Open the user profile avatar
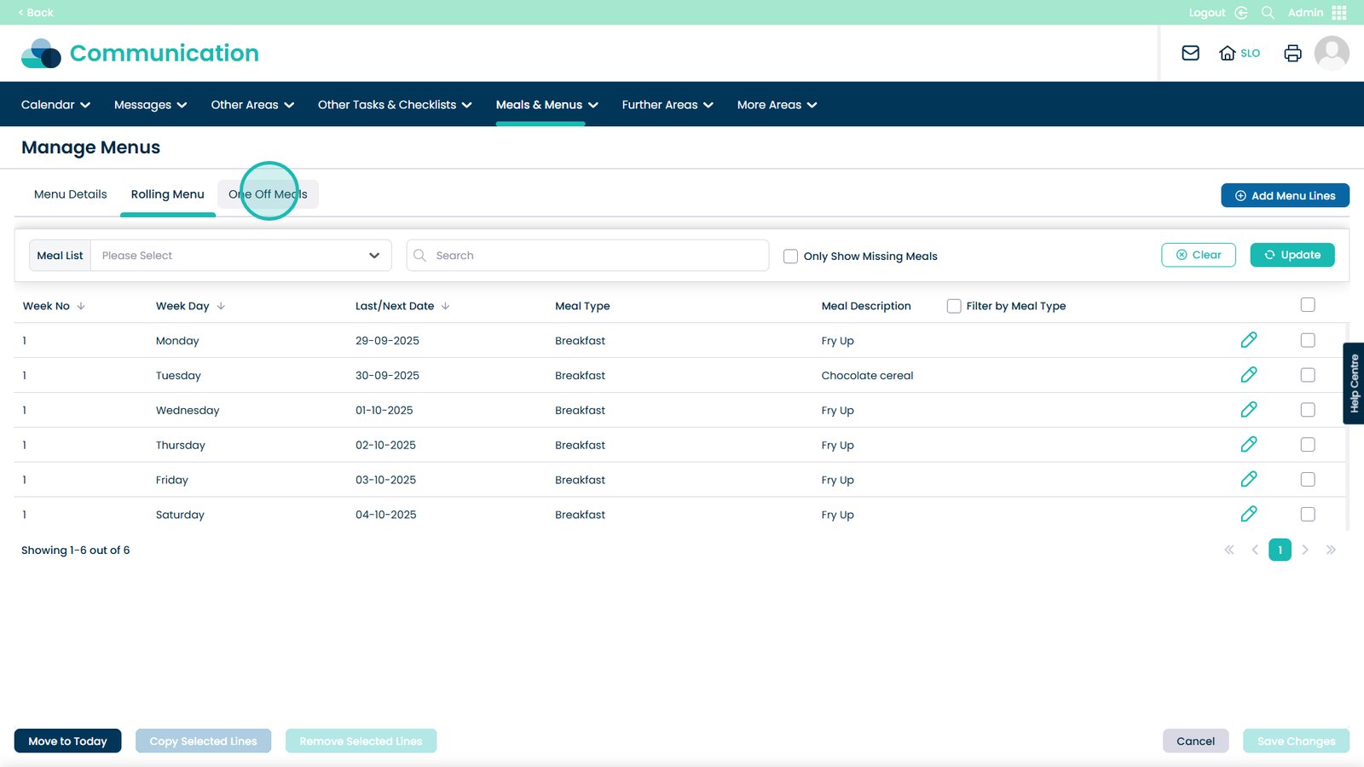 tap(1331, 53)
